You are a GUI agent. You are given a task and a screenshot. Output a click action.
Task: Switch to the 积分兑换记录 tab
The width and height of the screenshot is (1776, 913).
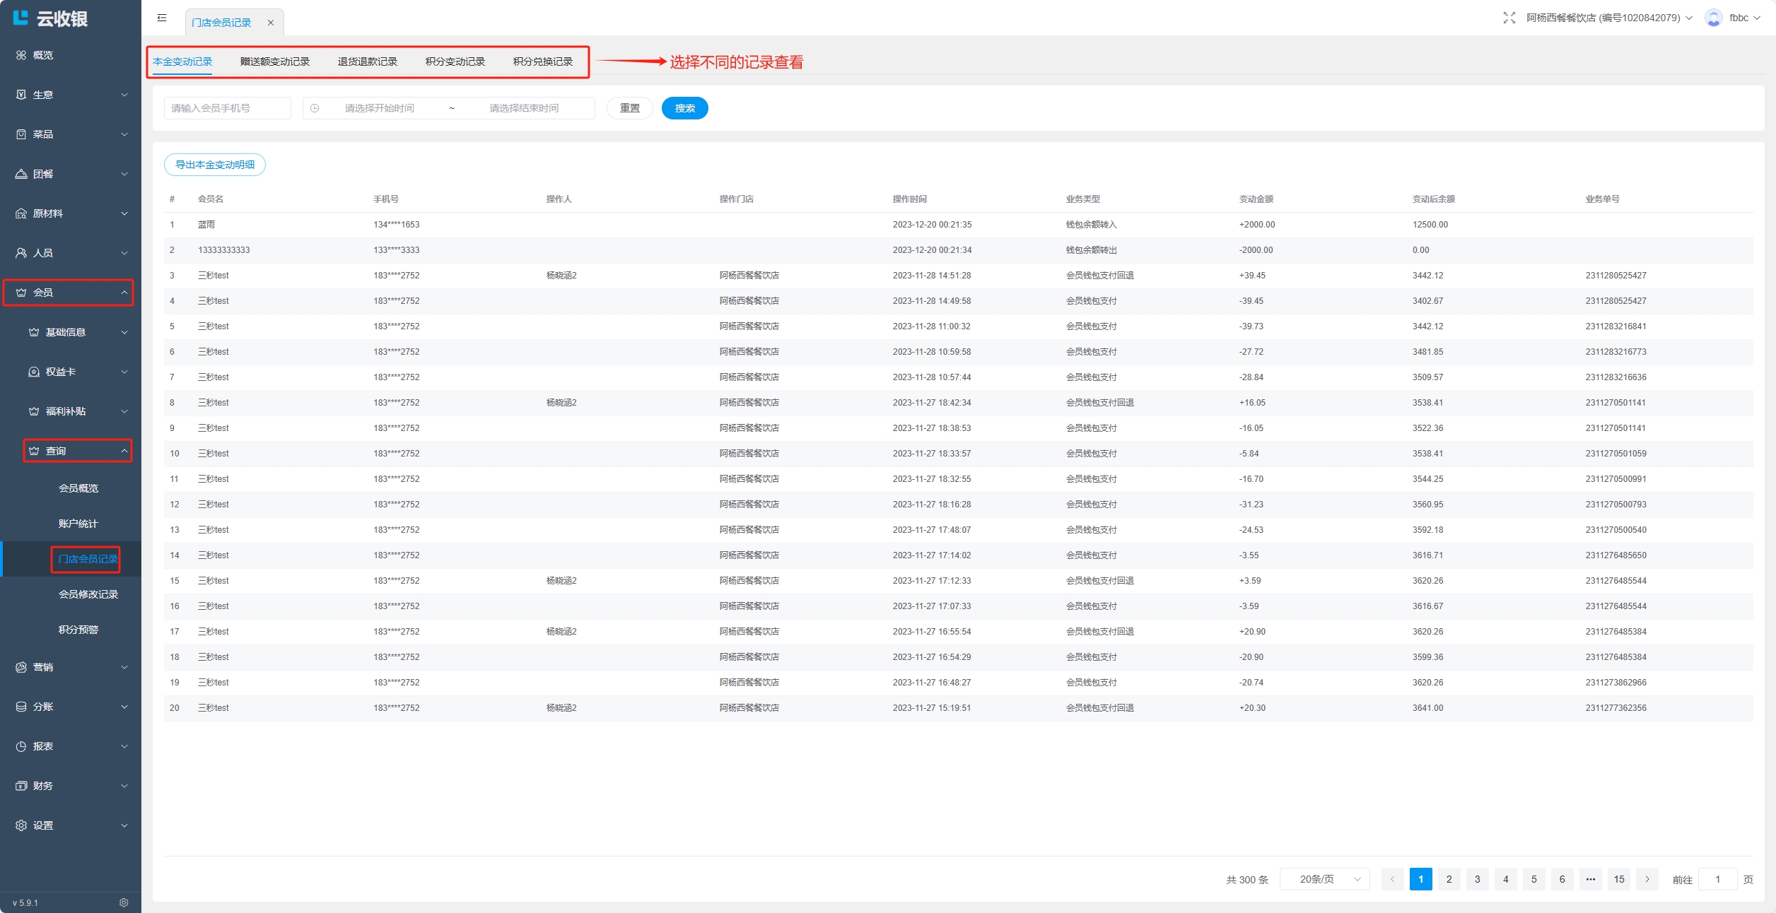(542, 61)
